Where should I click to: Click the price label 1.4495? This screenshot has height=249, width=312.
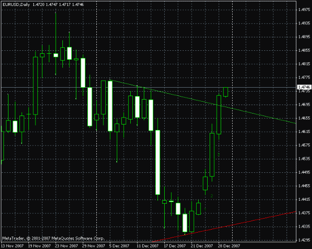[x=304, y=172]
